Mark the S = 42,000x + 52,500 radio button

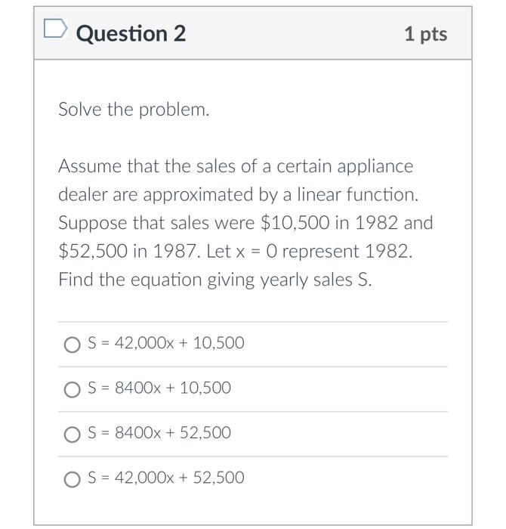tap(73, 478)
